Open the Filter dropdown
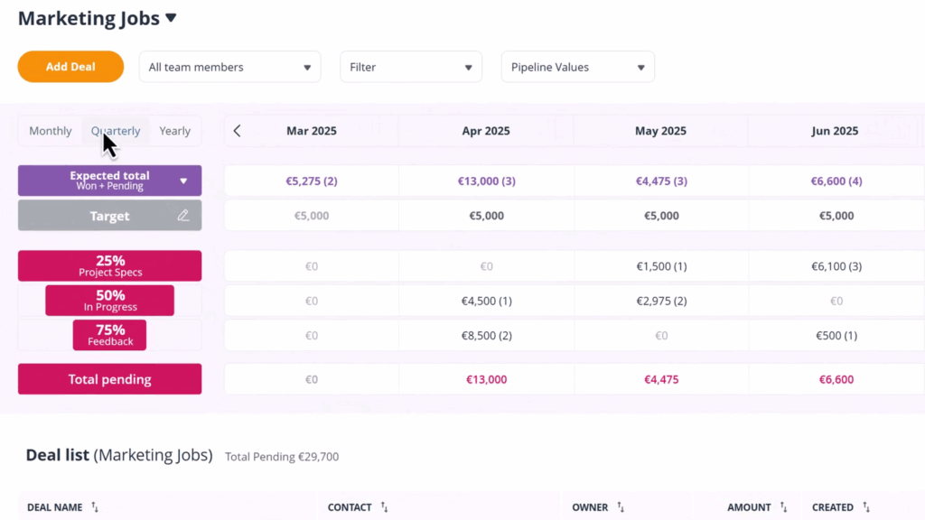Image resolution: width=925 pixels, height=520 pixels. 410,66
